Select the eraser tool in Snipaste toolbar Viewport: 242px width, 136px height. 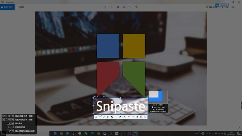click(120, 117)
